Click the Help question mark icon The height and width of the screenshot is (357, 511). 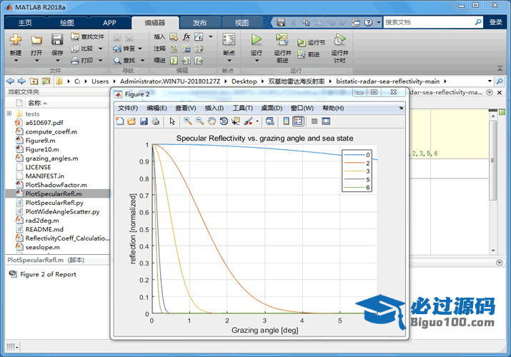click(368, 22)
